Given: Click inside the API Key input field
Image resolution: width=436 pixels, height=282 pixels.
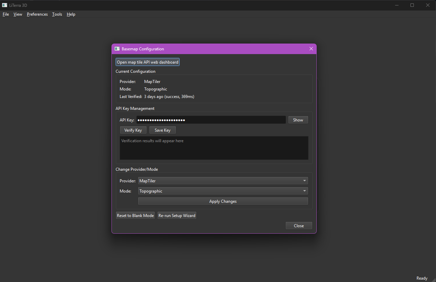Looking at the screenshot, I should pyautogui.click(x=211, y=120).
